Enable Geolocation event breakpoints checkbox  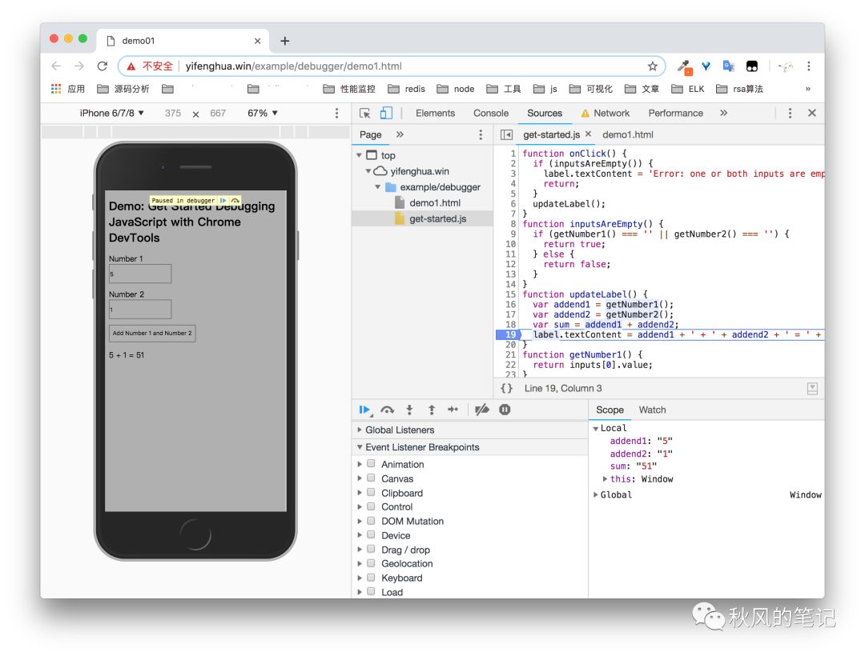coord(372,563)
